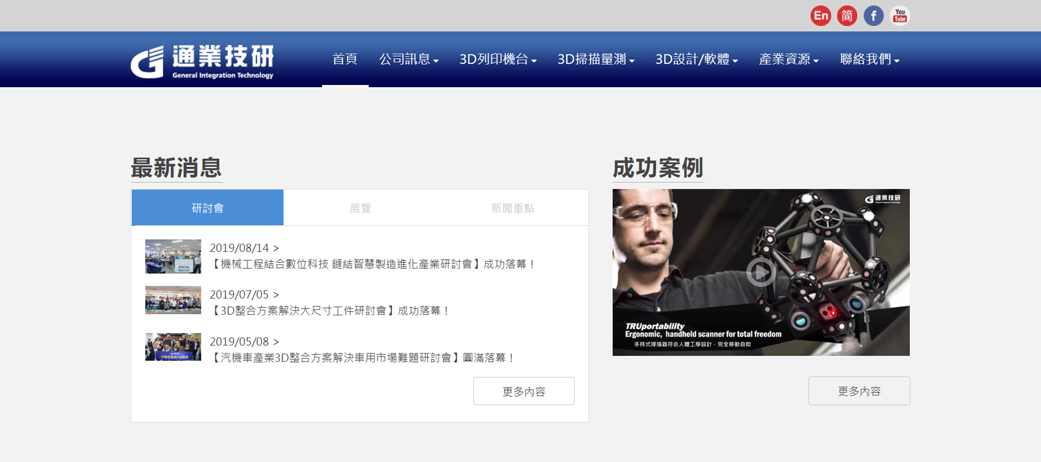
Task: Click 更多內容 button under 最新消息
Action: click(524, 392)
